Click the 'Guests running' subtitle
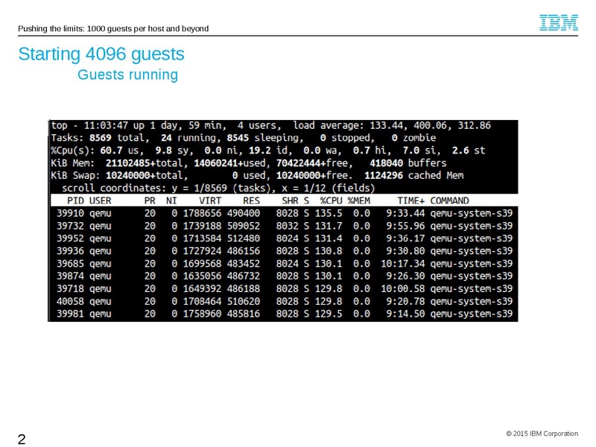 click(x=127, y=74)
